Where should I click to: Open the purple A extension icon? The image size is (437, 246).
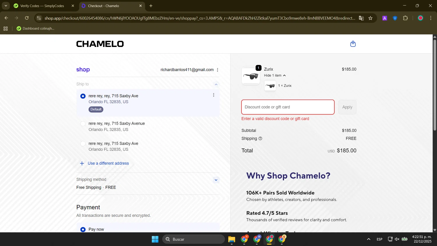tap(385, 18)
